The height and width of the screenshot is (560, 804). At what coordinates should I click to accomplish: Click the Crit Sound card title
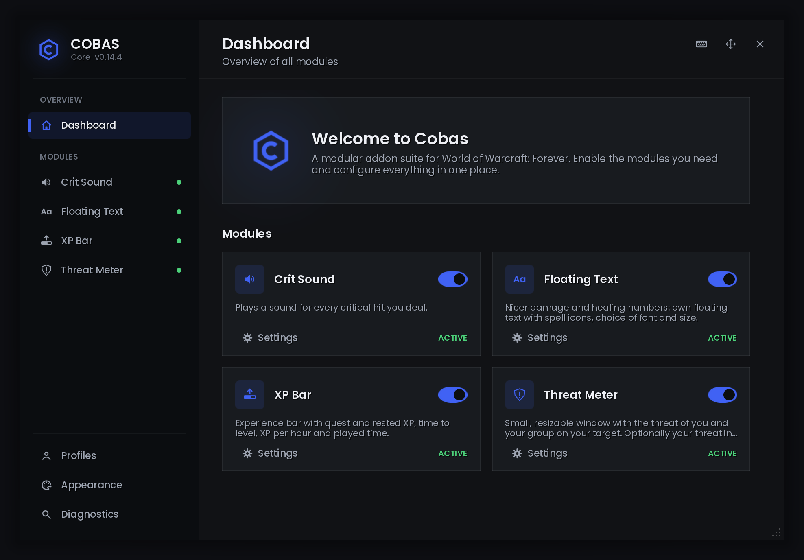click(304, 279)
